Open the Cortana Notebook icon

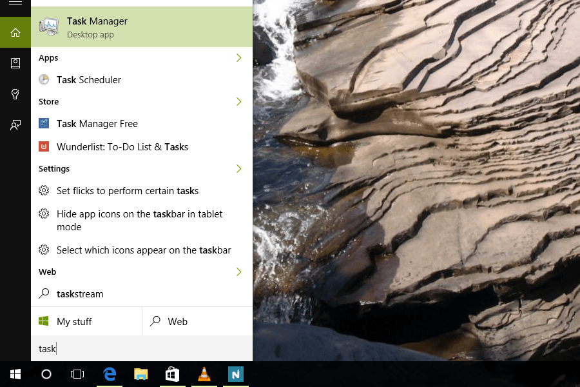[x=15, y=63]
